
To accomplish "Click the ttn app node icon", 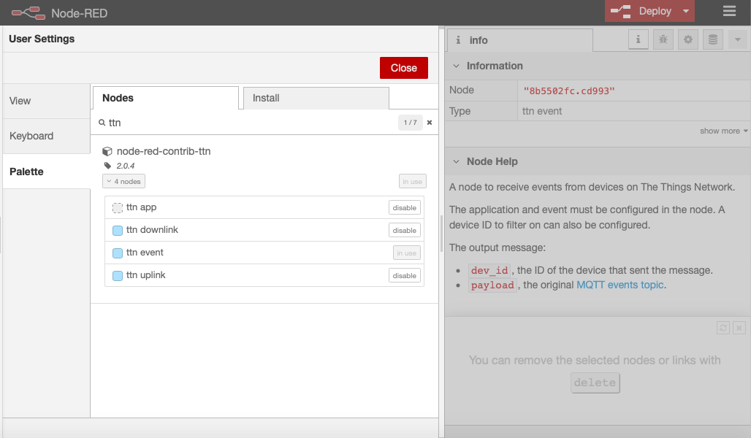I will pyautogui.click(x=118, y=208).
